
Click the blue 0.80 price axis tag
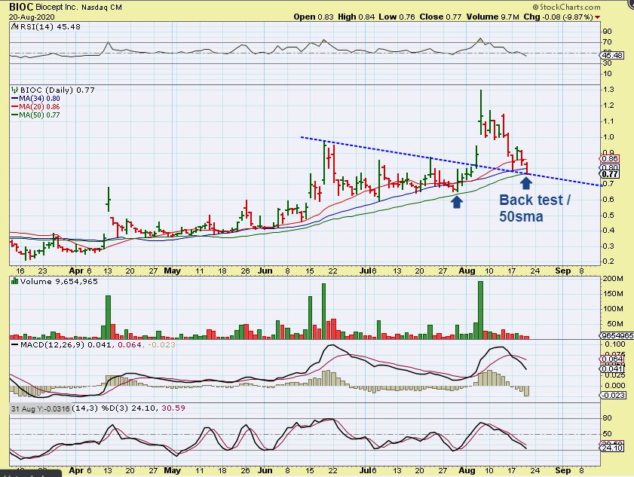point(610,167)
